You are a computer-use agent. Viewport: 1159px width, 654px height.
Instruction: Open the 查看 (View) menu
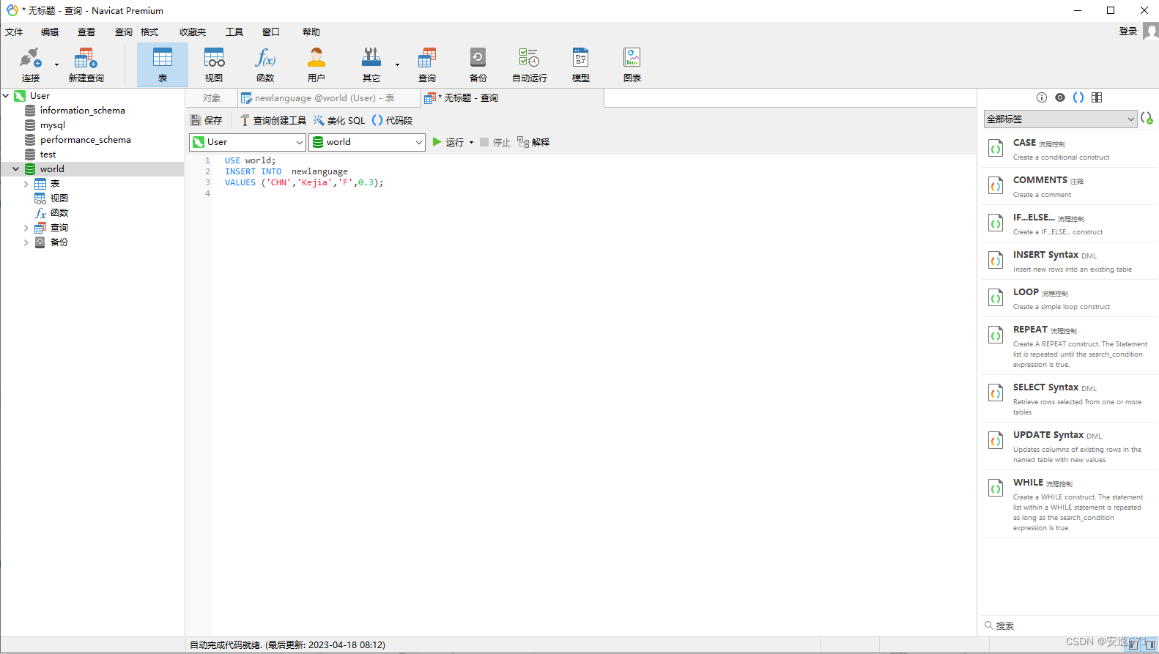click(86, 32)
